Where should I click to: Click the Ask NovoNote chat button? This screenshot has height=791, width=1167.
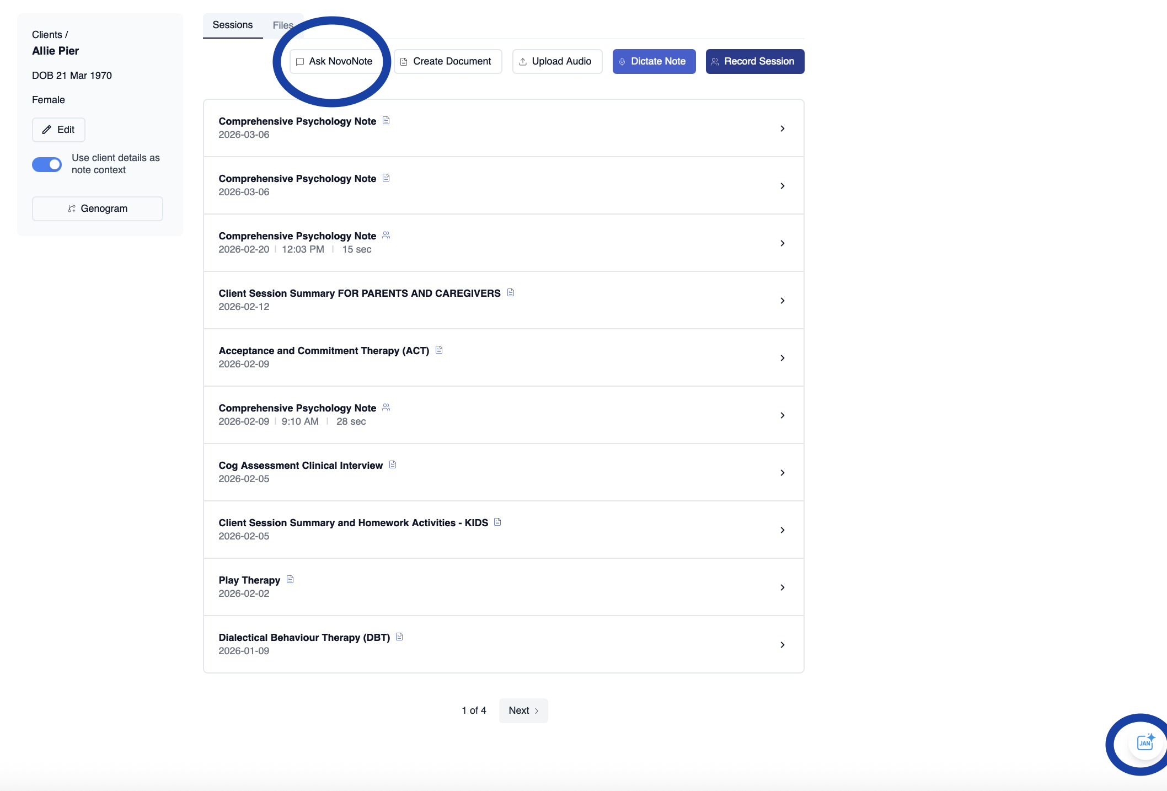pos(334,61)
